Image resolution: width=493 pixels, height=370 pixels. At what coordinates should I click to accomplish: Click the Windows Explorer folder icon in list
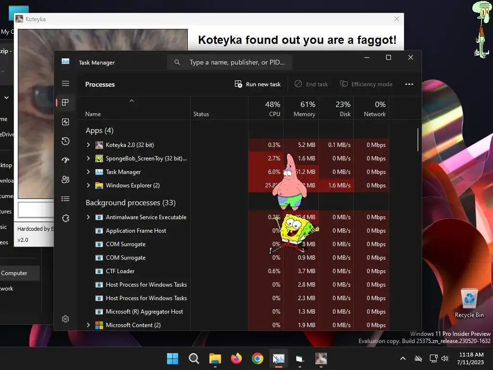click(99, 185)
